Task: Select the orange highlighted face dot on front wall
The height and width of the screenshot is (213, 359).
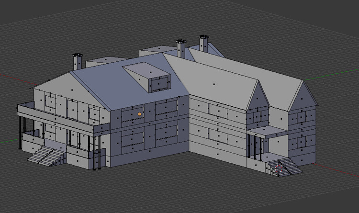Action: (x=140, y=114)
